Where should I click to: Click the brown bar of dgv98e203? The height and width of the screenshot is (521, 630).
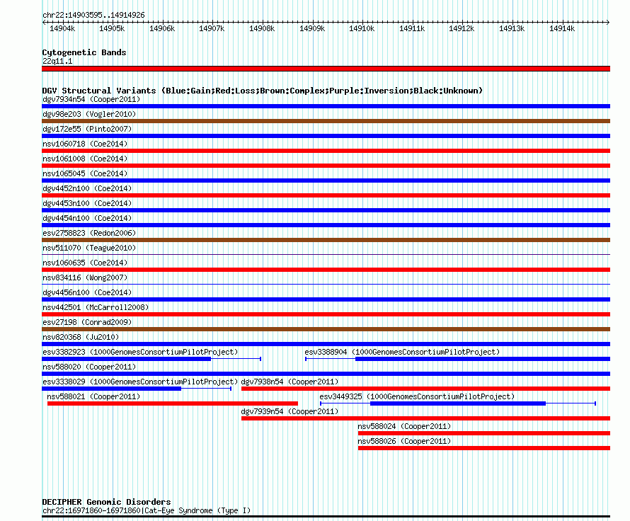point(326,121)
